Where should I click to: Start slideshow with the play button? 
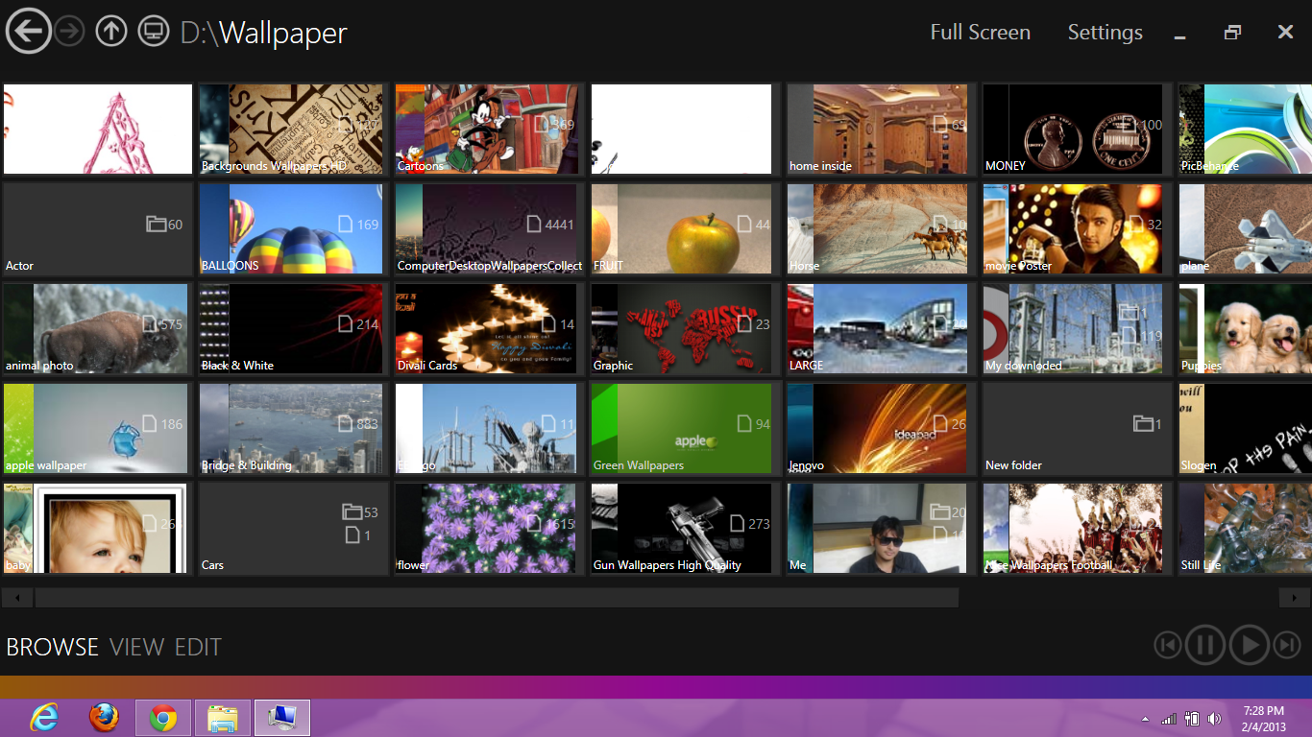[x=1250, y=645]
